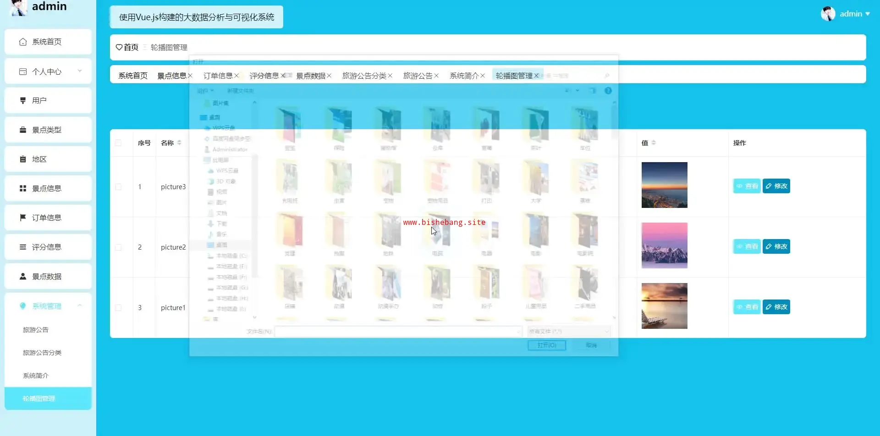Screen dimensions: 880x436
Task: Switch to the 评分信息 tab
Action: click(264, 76)
